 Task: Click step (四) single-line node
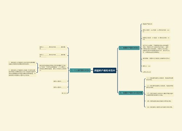point(159,101)
